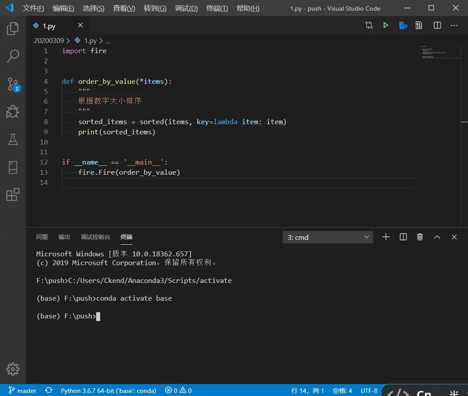Image resolution: width=468 pixels, height=396 pixels.
Task: Open the Run and Debug bug icon
Action: point(13,112)
